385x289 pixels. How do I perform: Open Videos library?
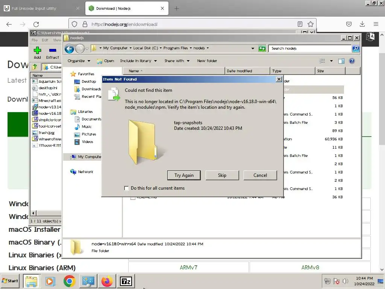84,142
